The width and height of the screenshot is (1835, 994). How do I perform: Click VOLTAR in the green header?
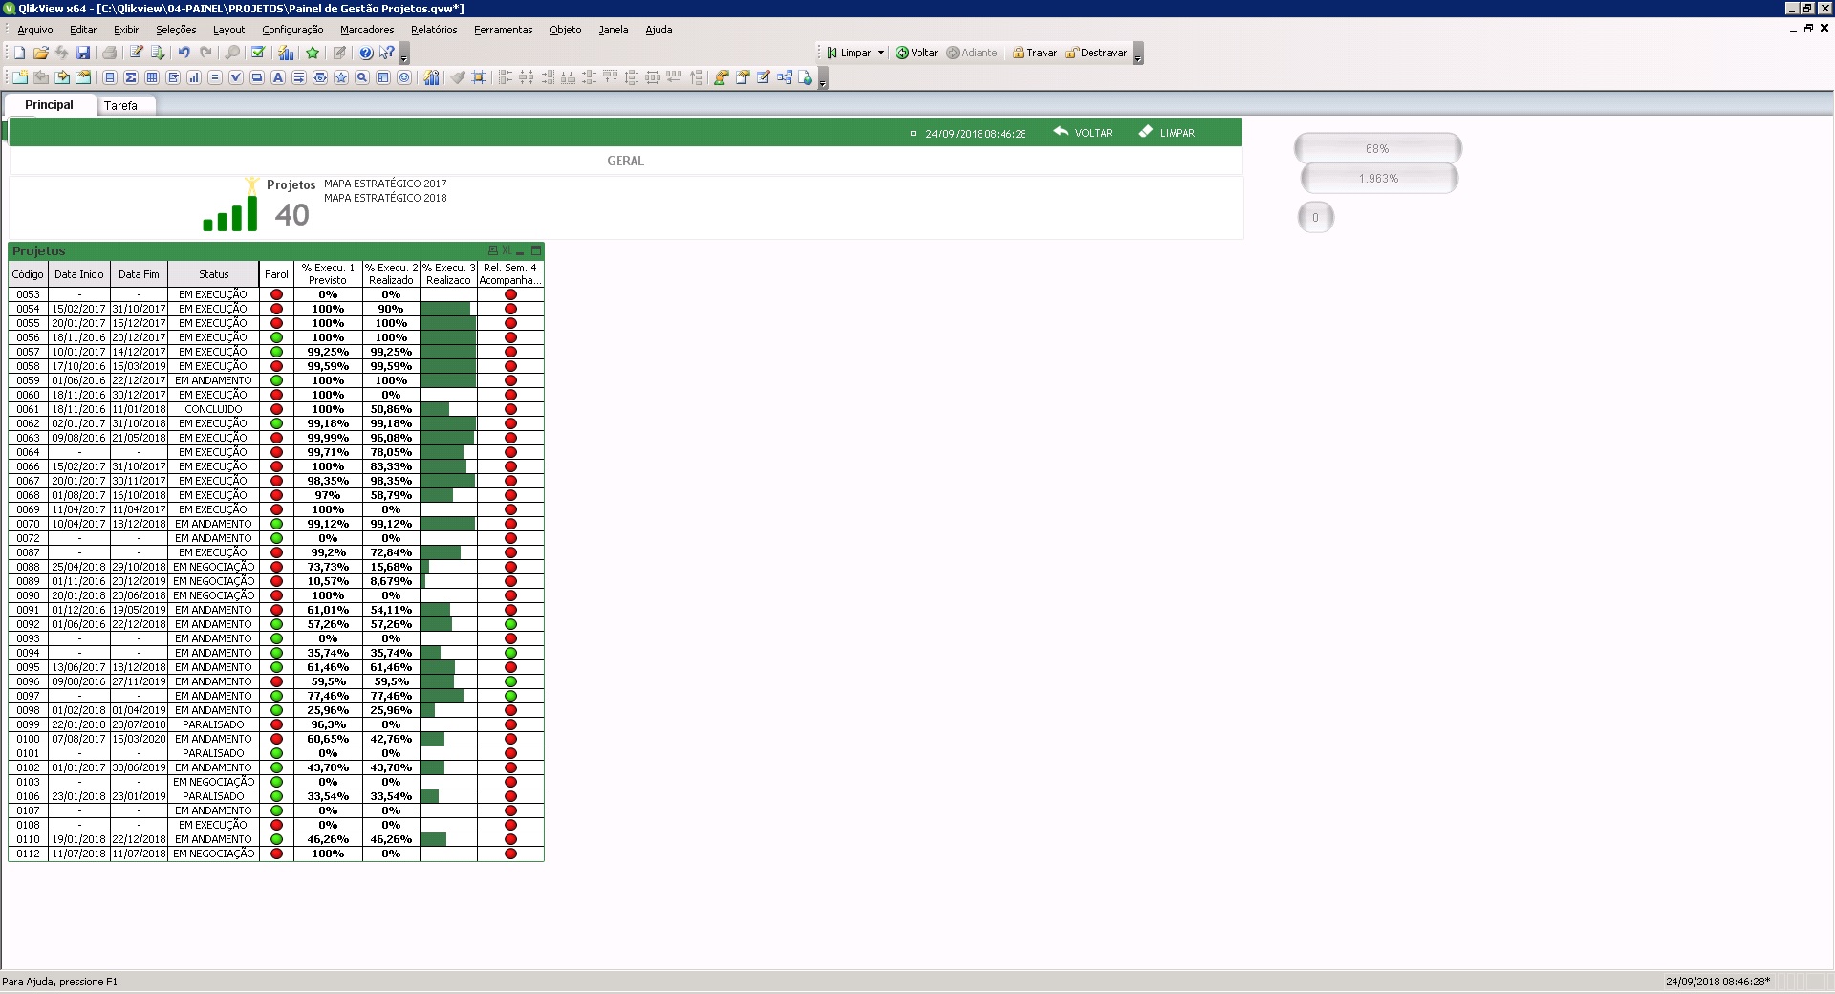click(1083, 133)
